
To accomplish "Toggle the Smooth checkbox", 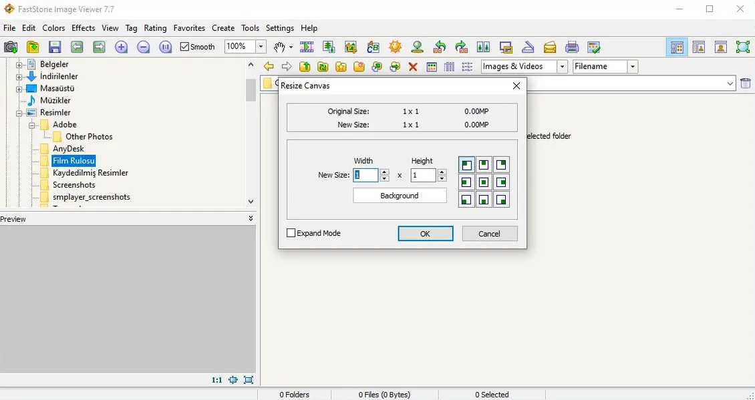I will click(185, 47).
